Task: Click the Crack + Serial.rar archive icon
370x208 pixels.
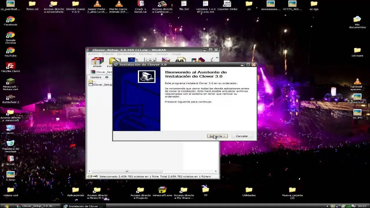Action: pyautogui.click(x=141, y=4)
